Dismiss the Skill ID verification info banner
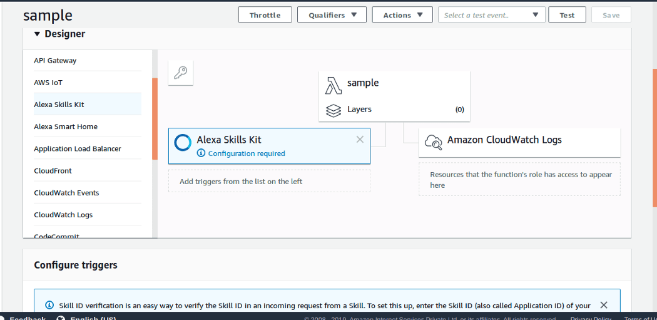657x320 pixels. pyautogui.click(x=603, y=305)
